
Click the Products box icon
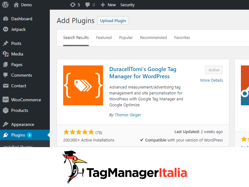click(6, 110)
